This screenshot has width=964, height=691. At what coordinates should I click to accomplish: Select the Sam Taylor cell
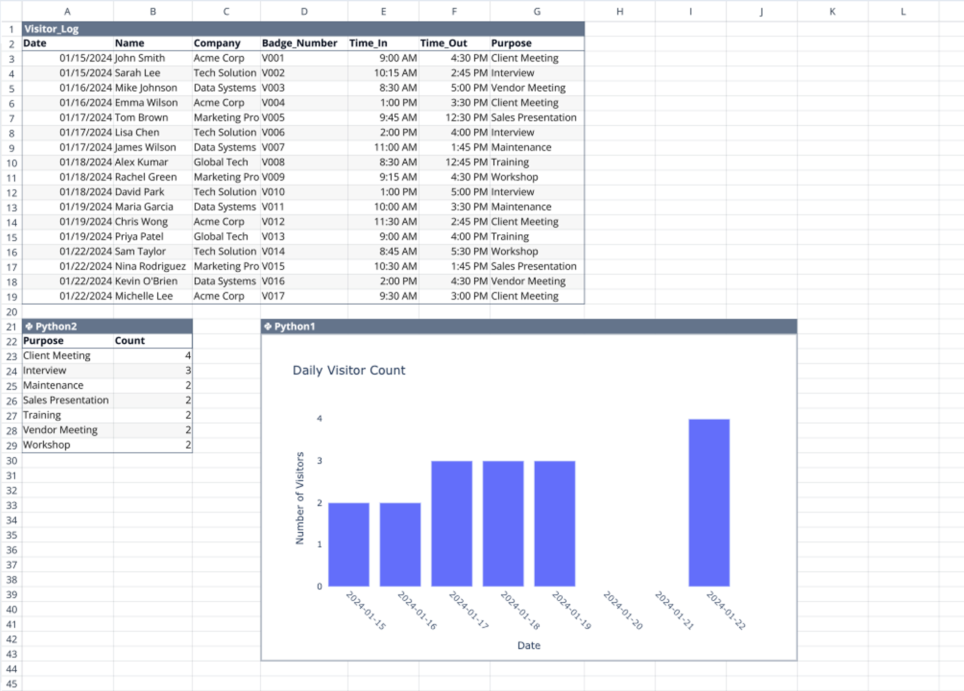pyautogui.click(x=153, y=251)
